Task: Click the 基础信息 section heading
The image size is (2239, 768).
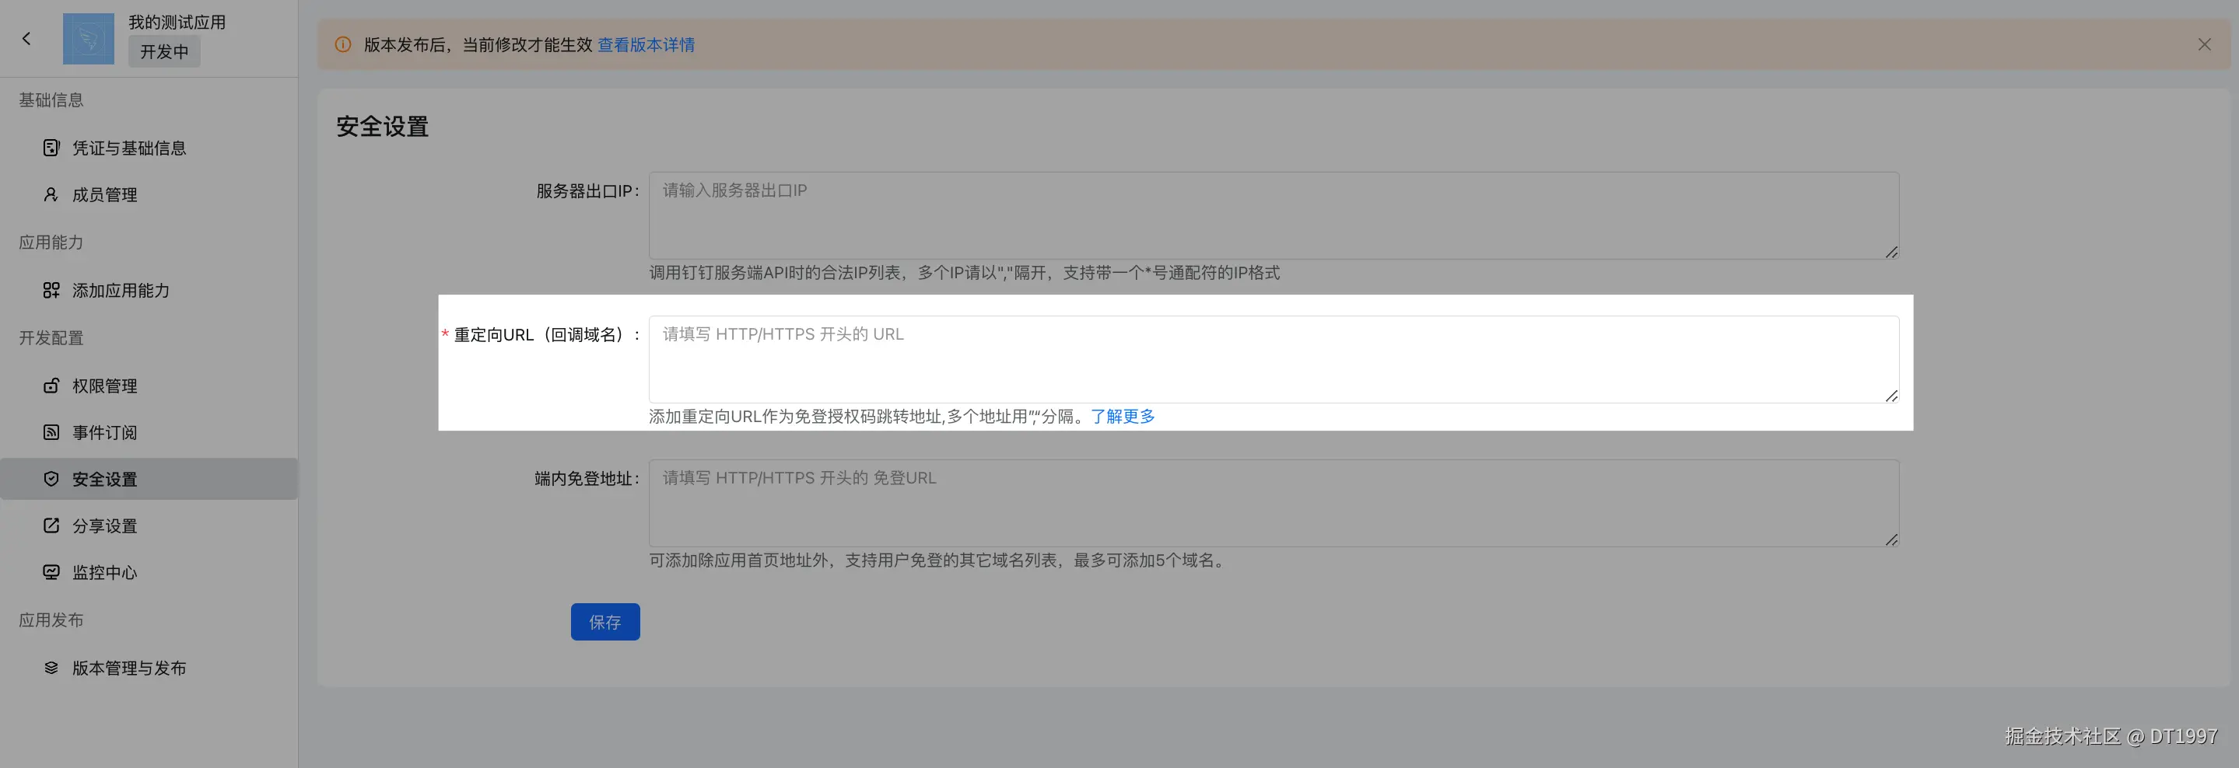Action: 51,100
